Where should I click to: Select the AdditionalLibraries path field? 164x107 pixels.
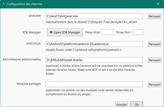[x=94, y=60]
